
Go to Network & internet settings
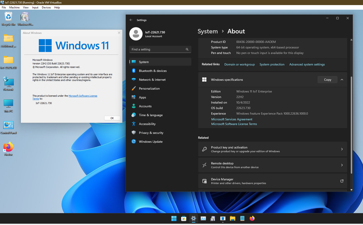click(160, 80)
